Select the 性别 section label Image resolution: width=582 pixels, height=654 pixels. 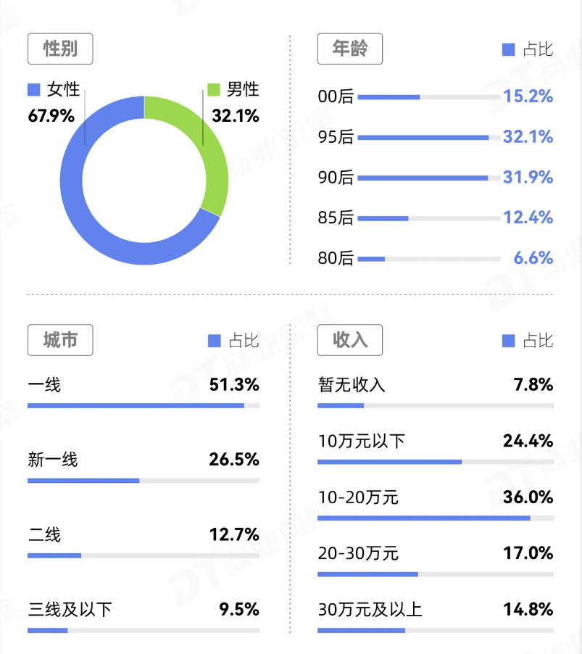(x=60, y=49)
